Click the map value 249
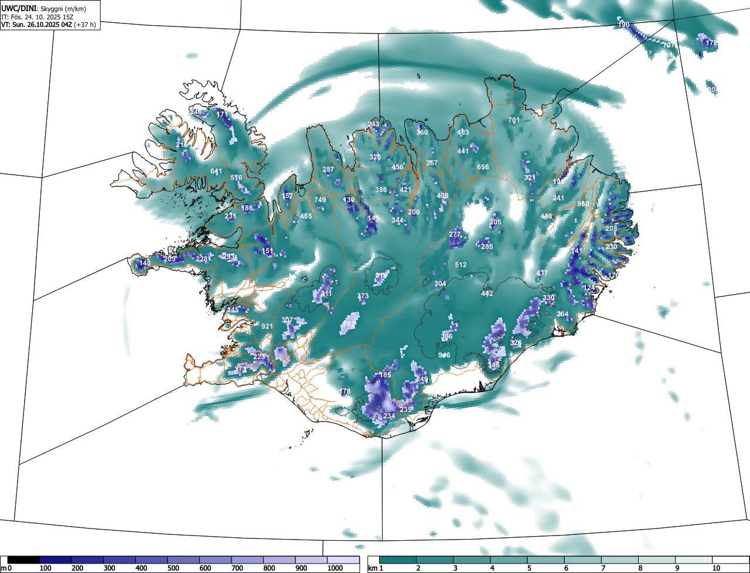 [x=422, y=379]
